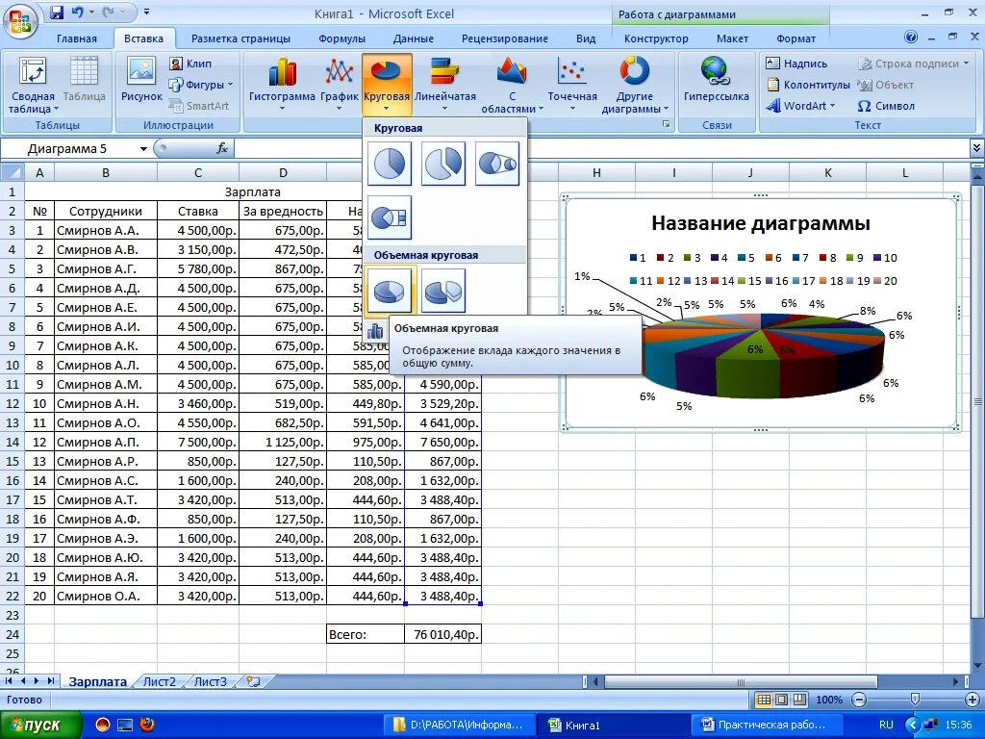Open the Главная tab

click(77, 38)
